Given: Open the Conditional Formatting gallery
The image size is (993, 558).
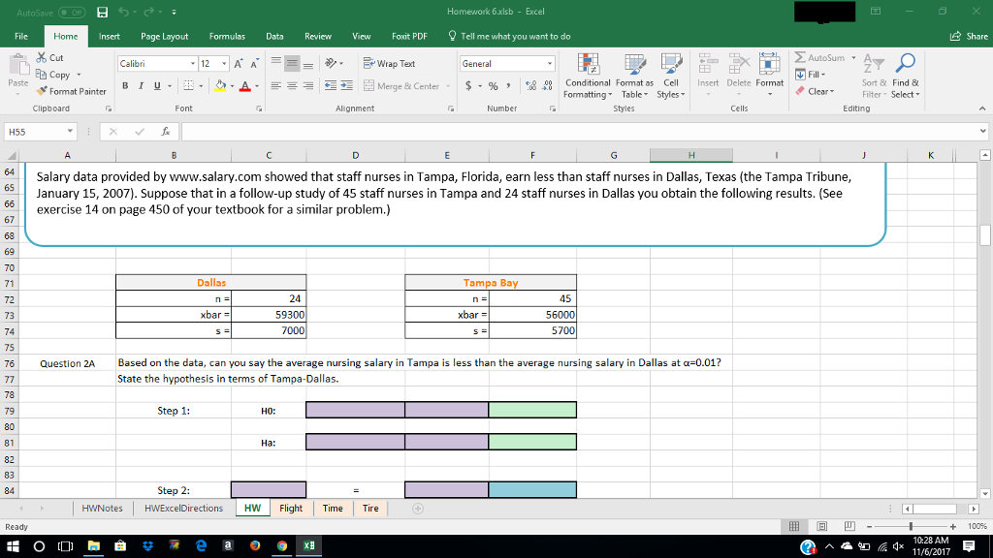Looking at the screenshot, I should (586, 77).
